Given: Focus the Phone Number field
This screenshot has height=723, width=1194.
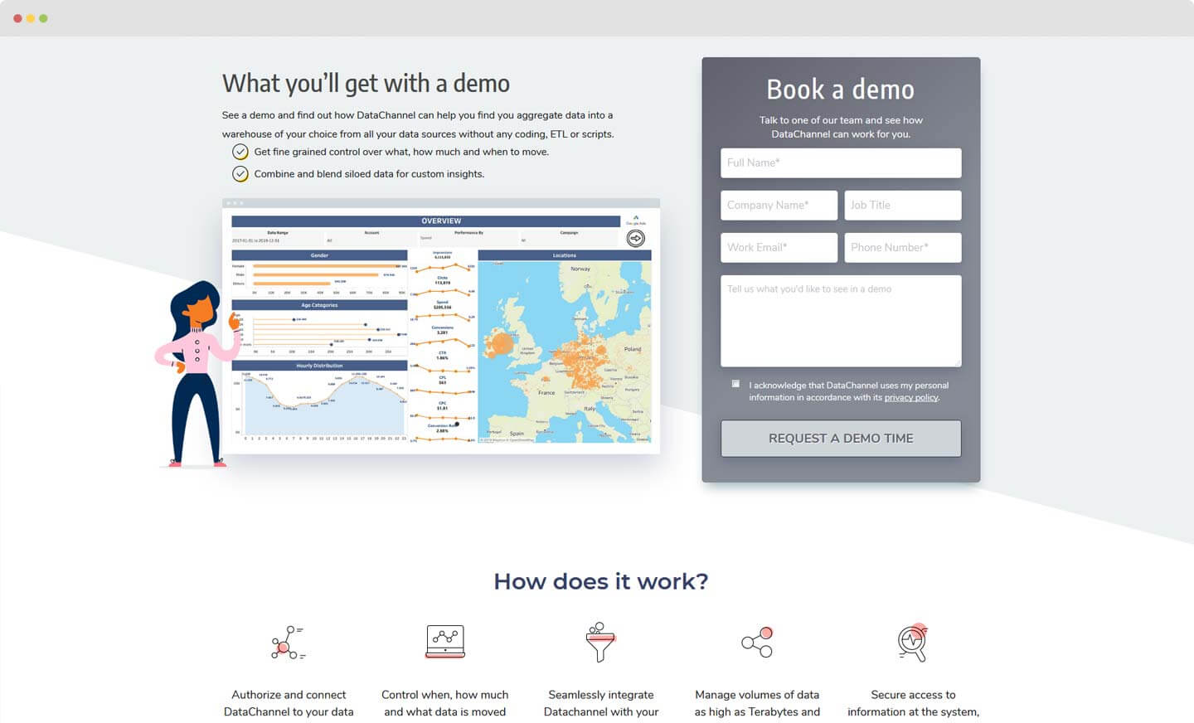Looking at the screenshot, I should pos(902,248).
